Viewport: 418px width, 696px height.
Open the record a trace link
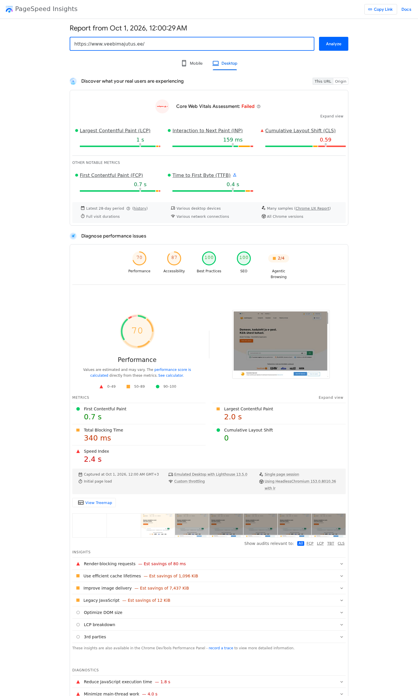(221, 648)
